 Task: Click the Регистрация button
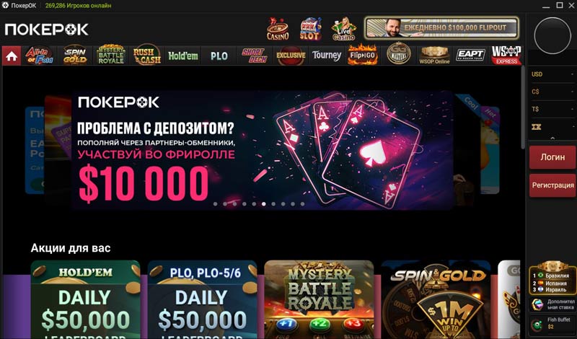coord(552,185)
